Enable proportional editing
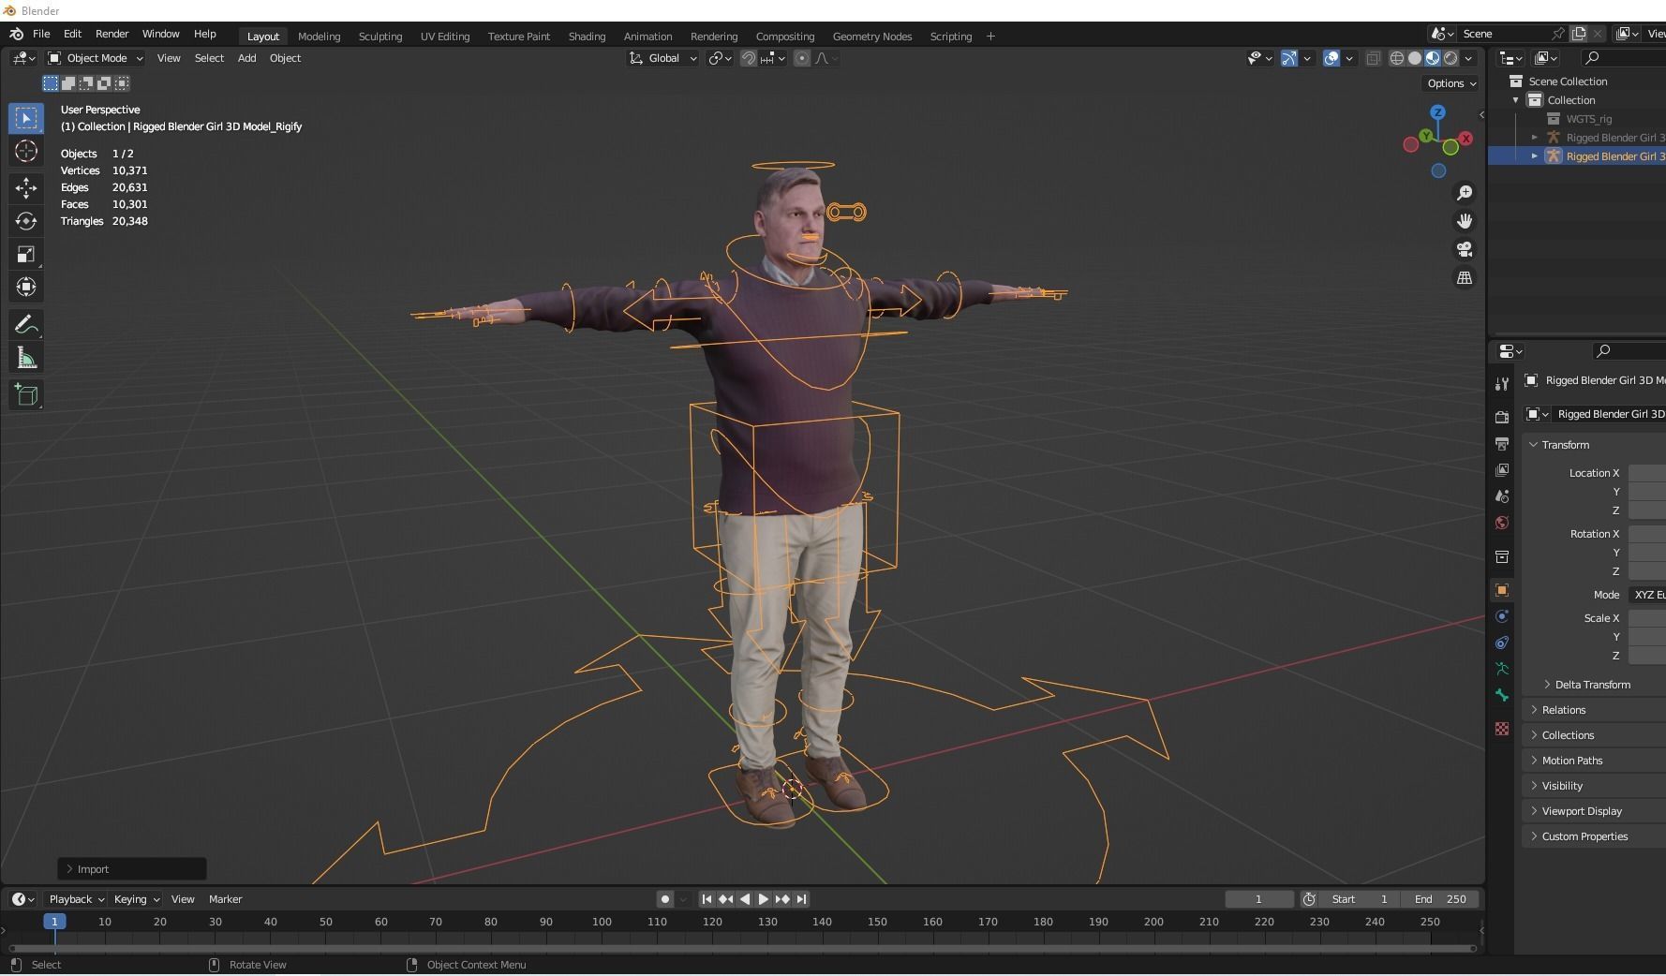The image size is (1666, 976). coord(802,58)
